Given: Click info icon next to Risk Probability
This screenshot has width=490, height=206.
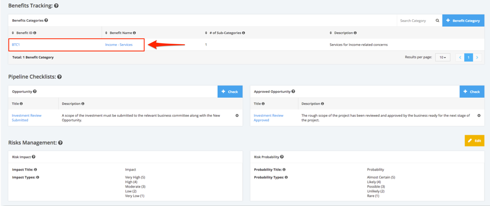Looking at the screenshot, I should [x=282, y=157].
